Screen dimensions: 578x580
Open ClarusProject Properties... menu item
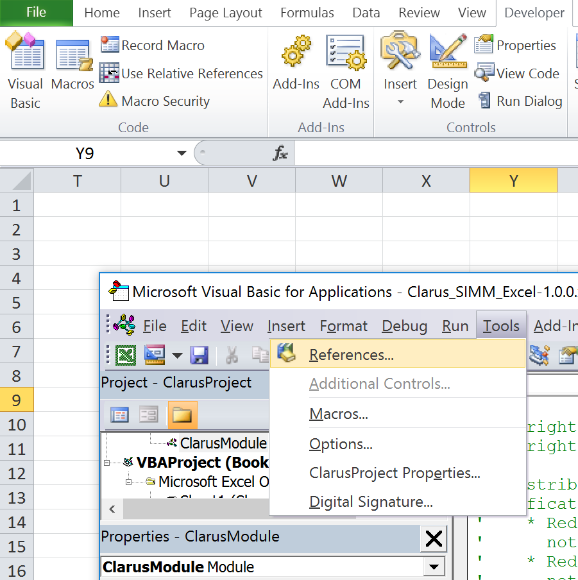398,473
